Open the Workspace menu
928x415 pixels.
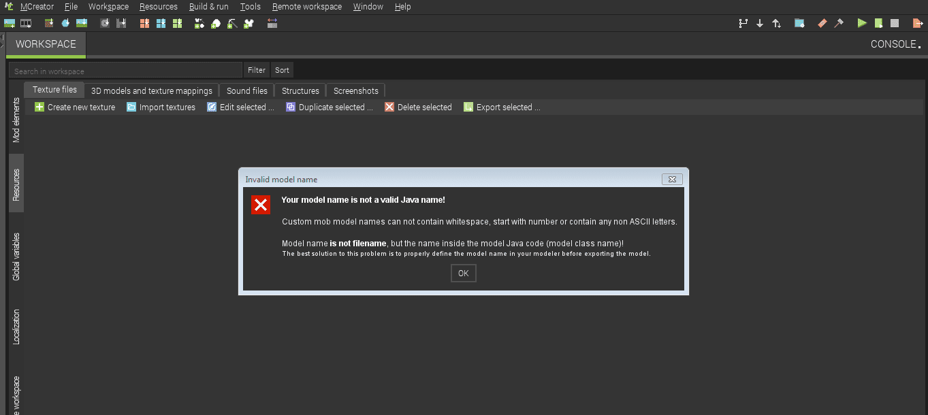[x=108, y=6]
